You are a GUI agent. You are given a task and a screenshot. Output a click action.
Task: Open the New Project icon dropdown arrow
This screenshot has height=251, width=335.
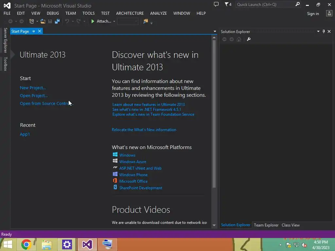click(37, 22)
